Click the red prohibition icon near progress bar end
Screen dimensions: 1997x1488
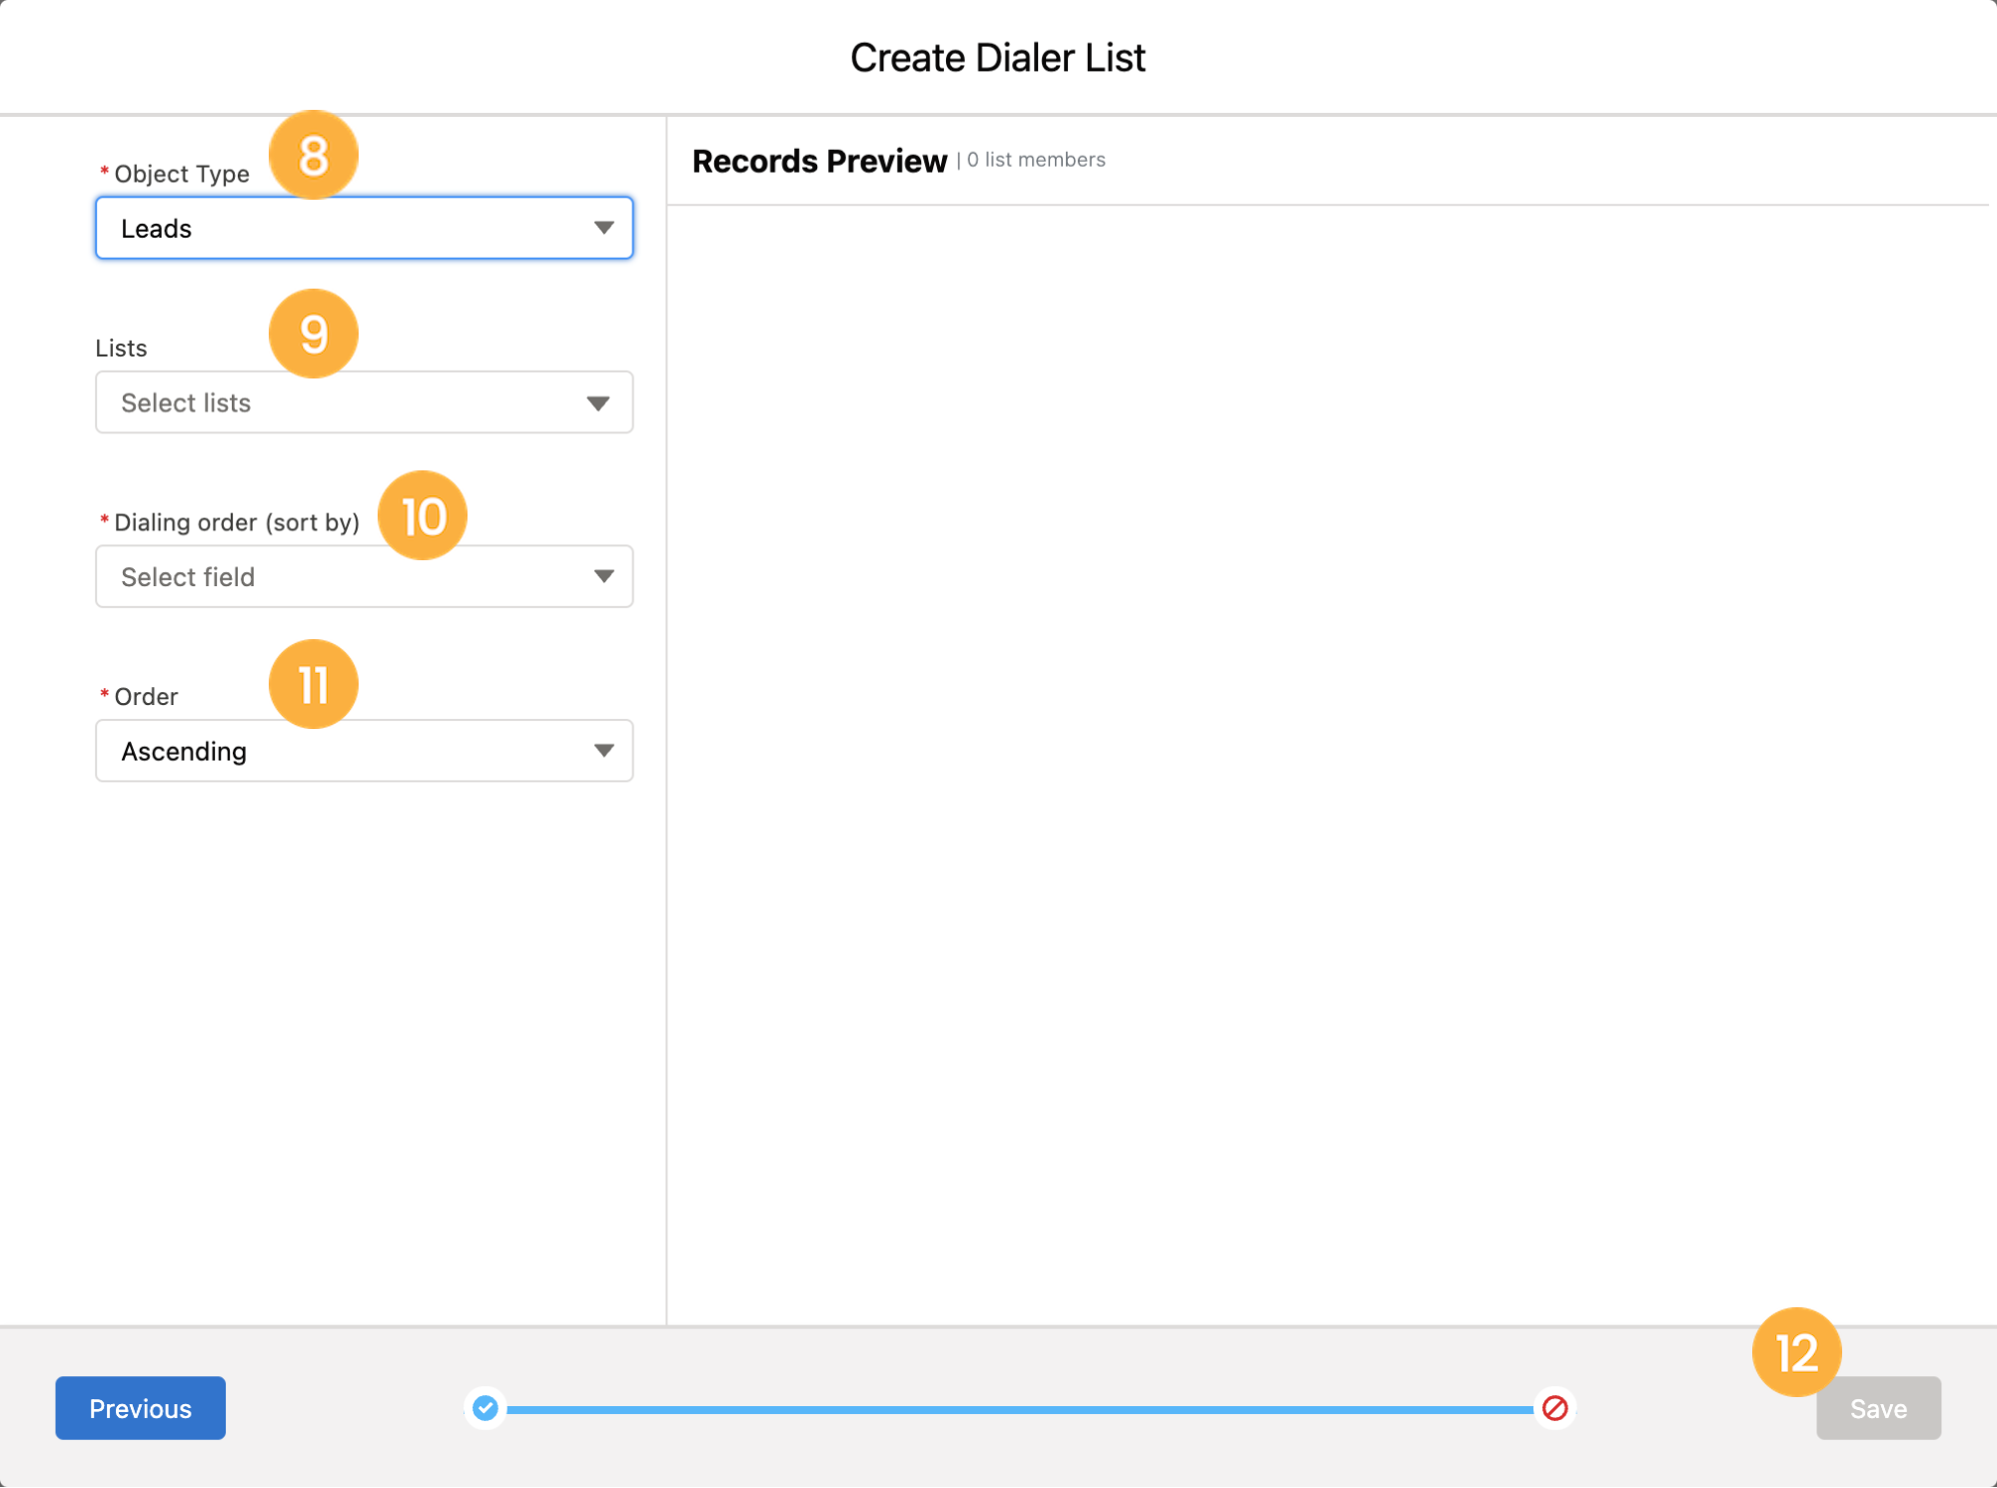tap(1554, 1409)
